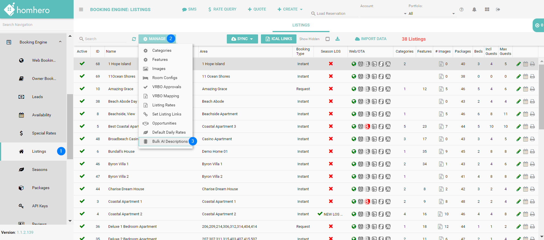
Task: Toggle active checkmark for listing ID 69
Action: [82, 76]
